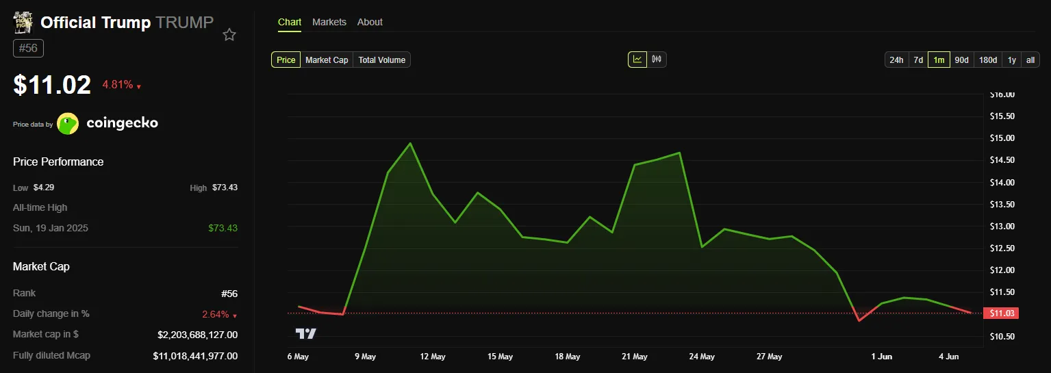This screenshot has height=373, width=1051.
Task: Click the red $11.03 price label
Action: (1000, 313)
